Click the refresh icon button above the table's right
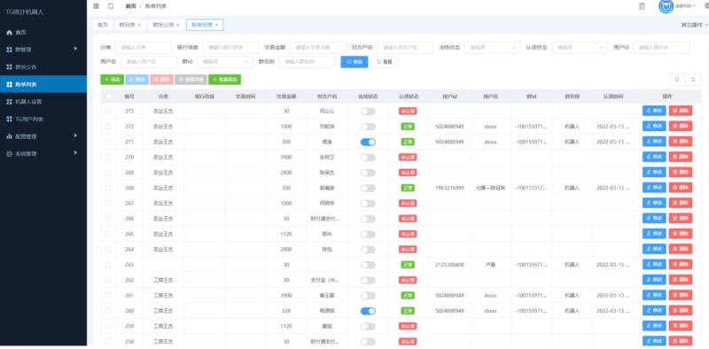The image size is (709, 349). coord(693,79)
